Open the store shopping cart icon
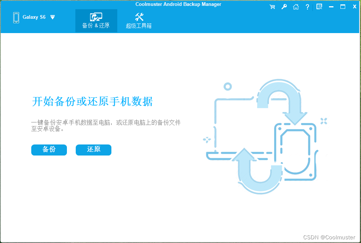 click(x=272, y=6)
